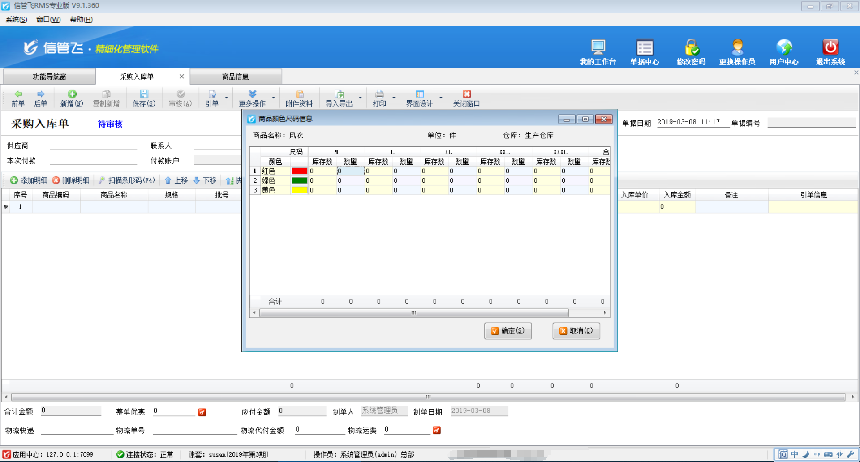Screen dimensions: 860x462
Task: Click the 供应商 supplier input field
Action: coord(93,145)
